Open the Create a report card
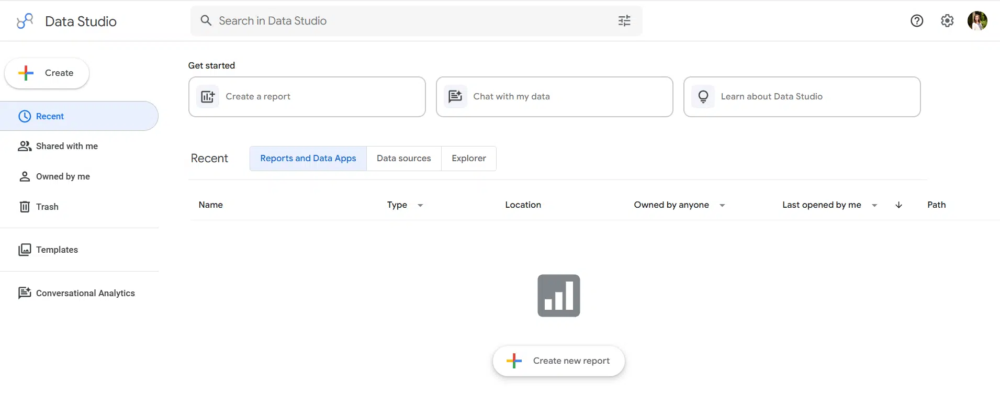Screen dimensions: 1000x404 [x=307, y=97]
